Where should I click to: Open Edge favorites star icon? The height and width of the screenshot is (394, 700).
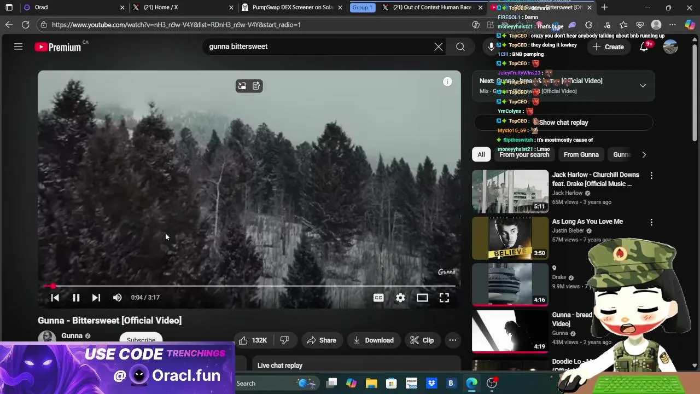623,25
